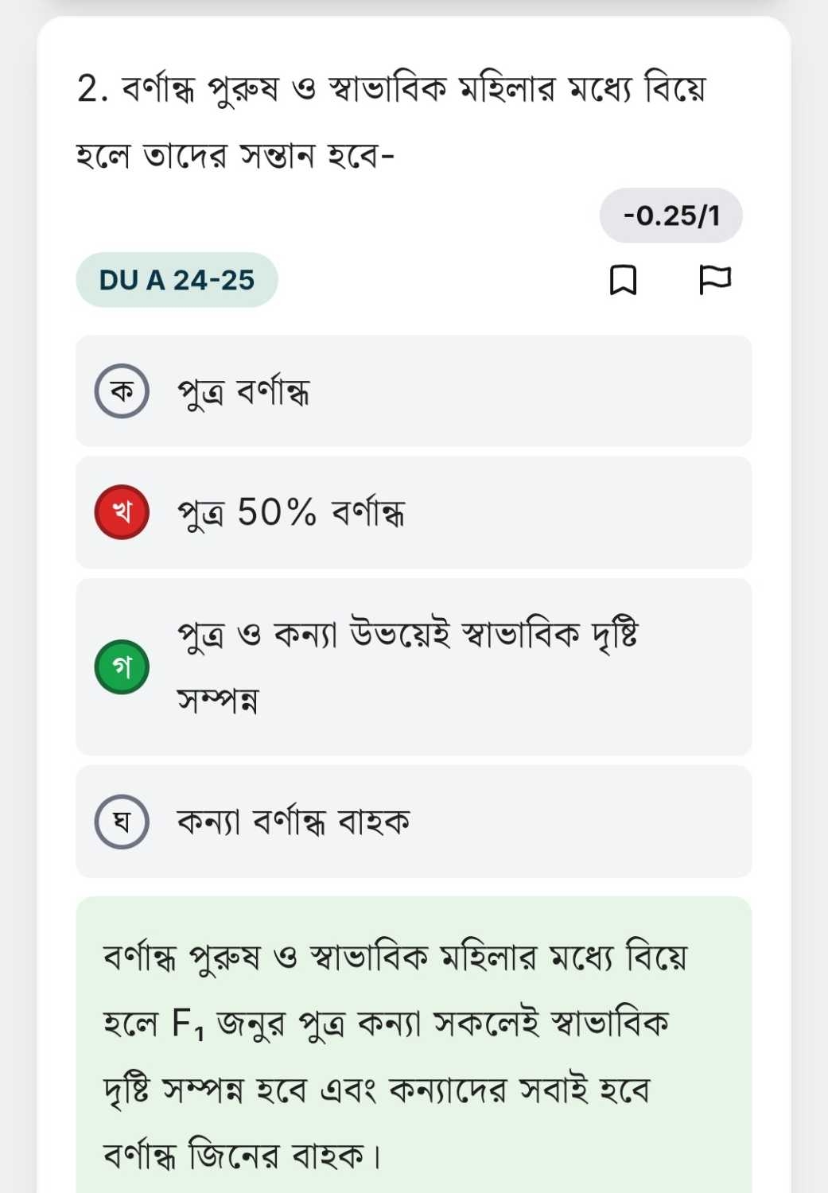Tap the explanation line starting "দৃষ্টি সম্পন্ন হবে"
Screen dimensions: 828x1193
coord(376,1090)
